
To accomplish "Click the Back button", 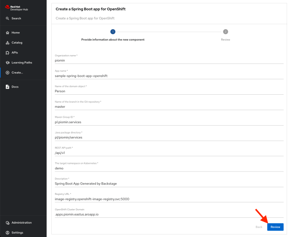I will [x=259, y=227].
